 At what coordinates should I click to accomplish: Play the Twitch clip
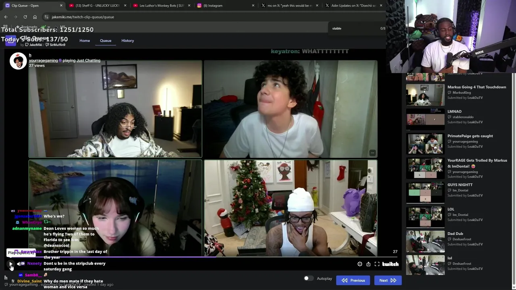coord(10,264)
